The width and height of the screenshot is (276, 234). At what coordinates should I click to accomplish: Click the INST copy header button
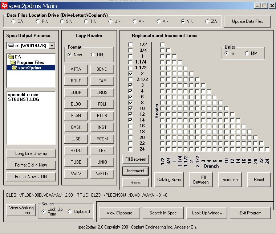pyautogui.click(x=102, y=127)
